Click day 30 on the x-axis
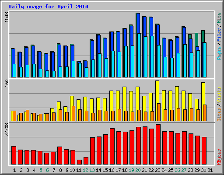Image resolution: width=224 pixels, height=175 pixels. 203,170
